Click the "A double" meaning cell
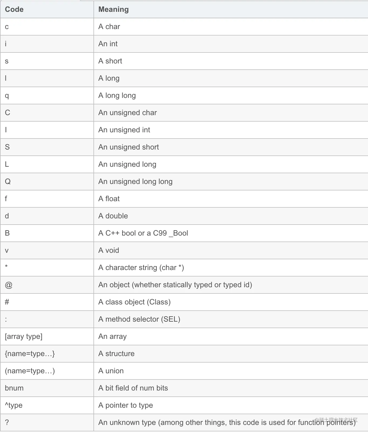The image size is (368, 433). coord(113,216)
